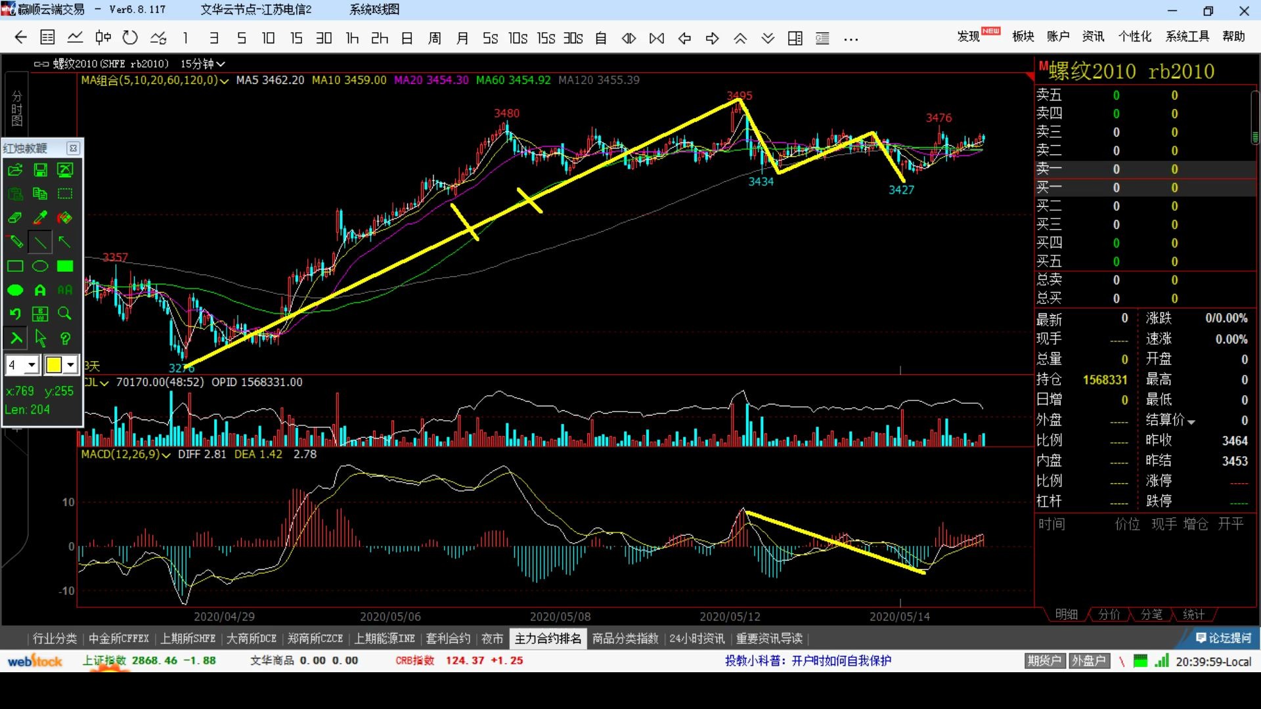Select the eraser tool

(15, 217)
